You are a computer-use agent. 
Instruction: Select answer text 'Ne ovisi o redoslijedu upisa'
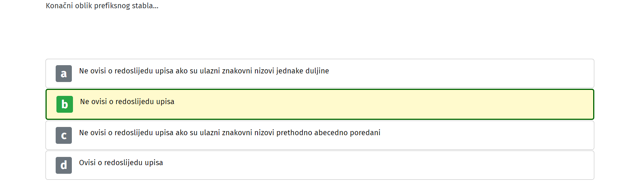pos(127,101)
